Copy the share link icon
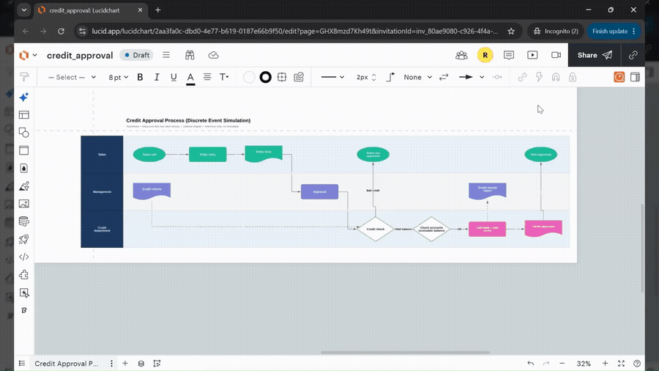659x371 pixels. 633,55
